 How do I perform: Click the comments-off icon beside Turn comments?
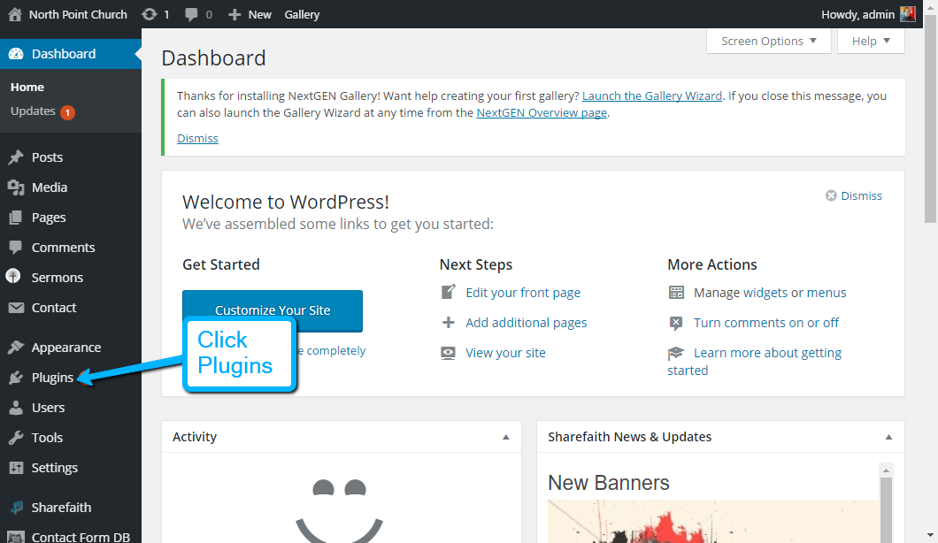[676, 323]
